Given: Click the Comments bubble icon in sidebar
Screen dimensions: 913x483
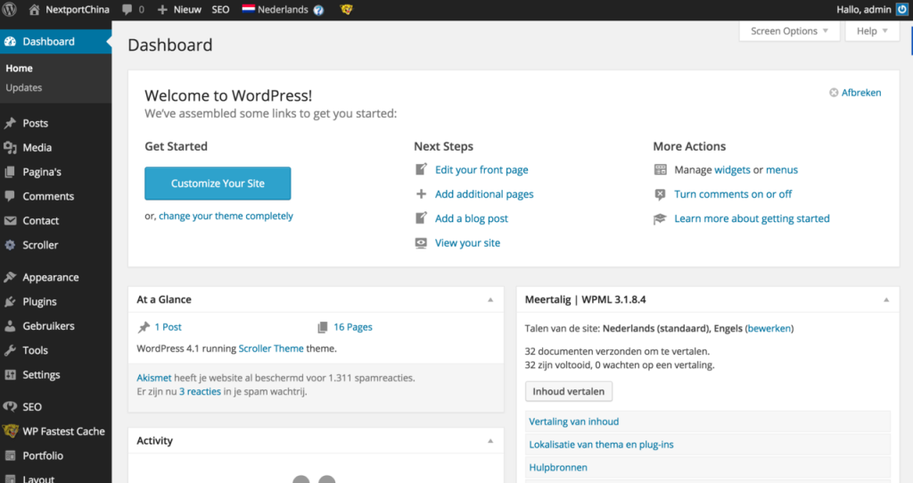Looking at the screenshot, I should [10, 196].
